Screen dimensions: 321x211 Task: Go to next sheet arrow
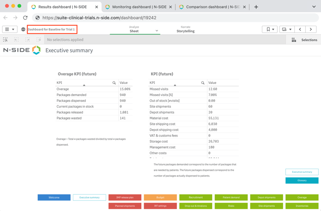pyautogui.click(x=311, y=29)
